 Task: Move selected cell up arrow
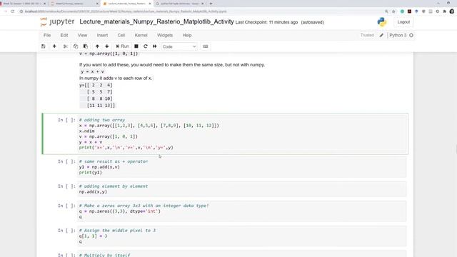97,46
